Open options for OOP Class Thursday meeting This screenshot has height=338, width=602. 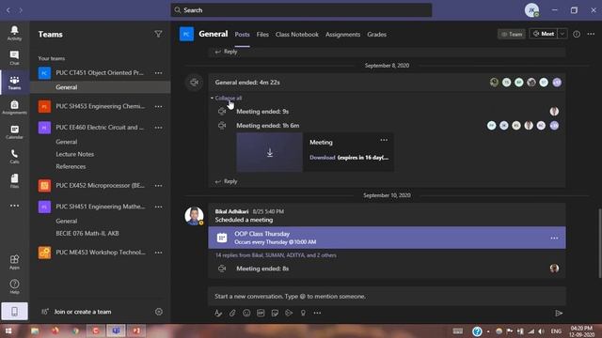click(x=554, y=238)
